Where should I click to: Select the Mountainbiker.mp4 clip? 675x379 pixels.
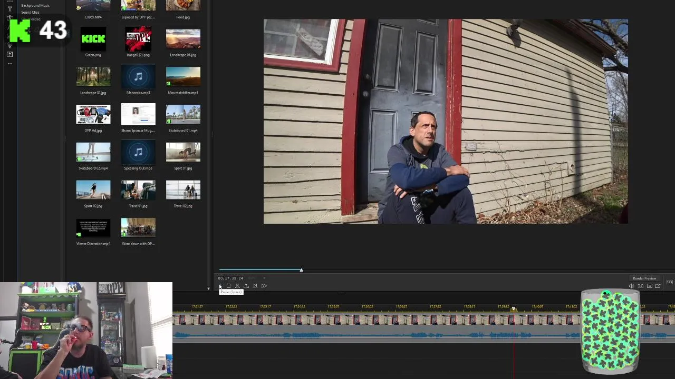183,77
